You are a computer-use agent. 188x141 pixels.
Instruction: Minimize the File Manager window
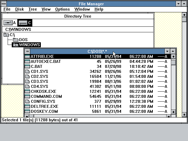coord(178,4)
